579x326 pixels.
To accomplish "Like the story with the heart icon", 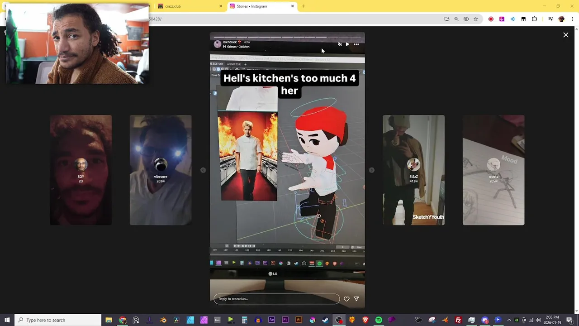I will 346,299.
